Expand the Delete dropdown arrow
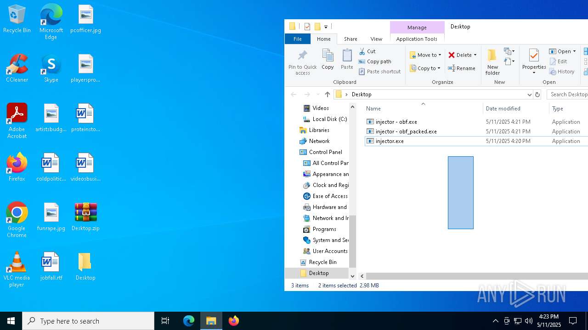Image resolution: width=588 pixels, height=330 pixels. pyautogui.click(x=475, y=55)
